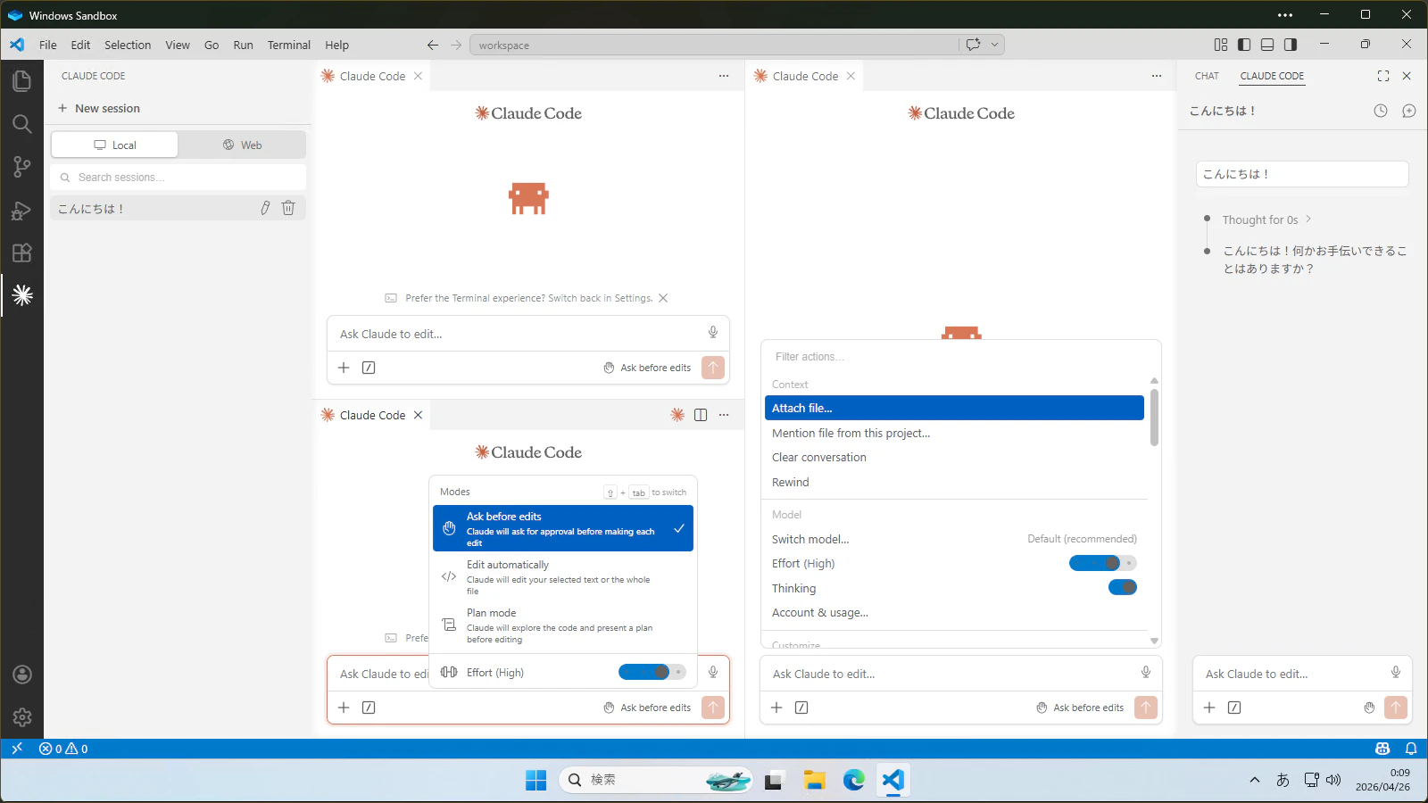Screen dimensions: 1428x803
Task: Click actions menu vertical scrollbar
Action: point(1154,417)
